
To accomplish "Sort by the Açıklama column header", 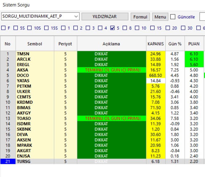I will 111,44.
